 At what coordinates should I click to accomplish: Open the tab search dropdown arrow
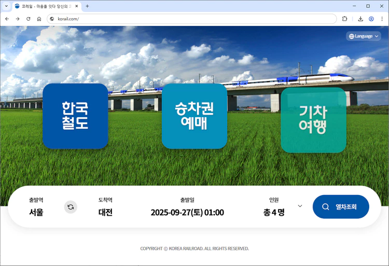click(6, 6)
